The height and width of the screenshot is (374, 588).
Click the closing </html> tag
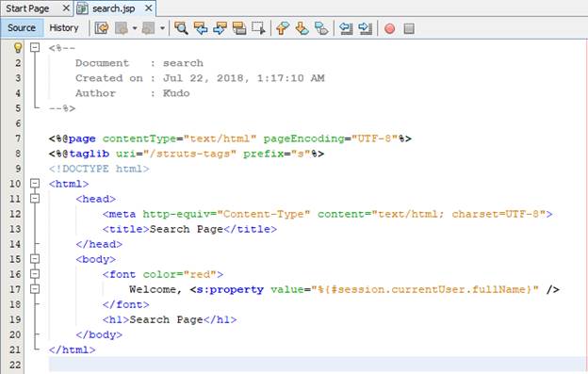pyautogui.click(x=72, y=350)
